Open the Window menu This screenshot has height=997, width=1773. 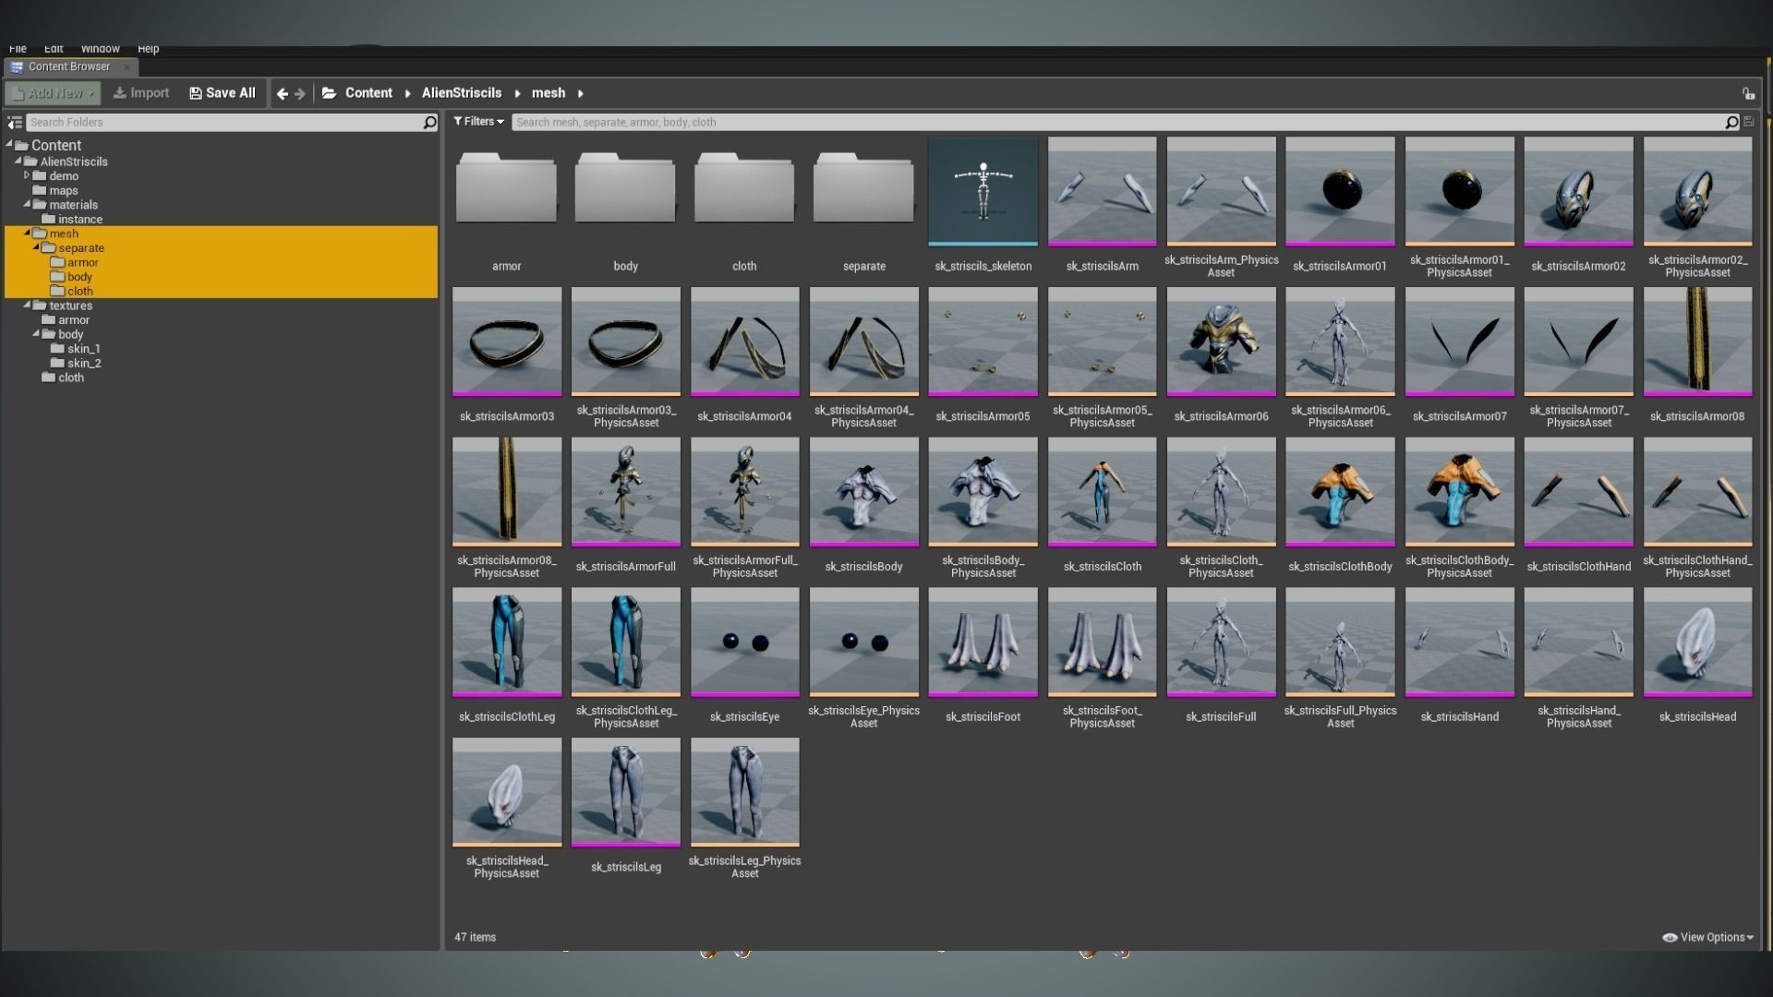(x=100, y=49)
